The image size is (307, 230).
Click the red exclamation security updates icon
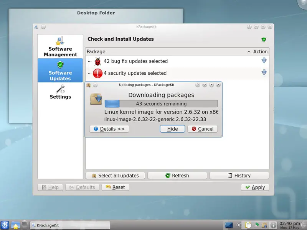[97, 73]
